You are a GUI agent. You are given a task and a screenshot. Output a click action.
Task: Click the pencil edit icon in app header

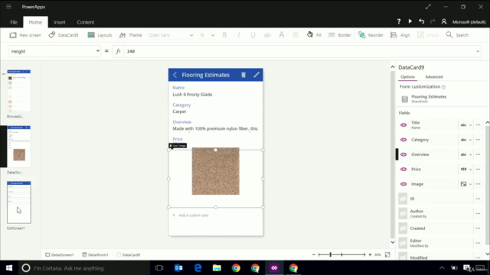(x=256, y=75)
